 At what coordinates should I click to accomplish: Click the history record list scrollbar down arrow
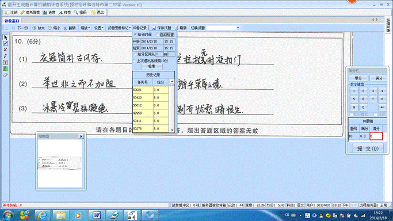[172, 130]
